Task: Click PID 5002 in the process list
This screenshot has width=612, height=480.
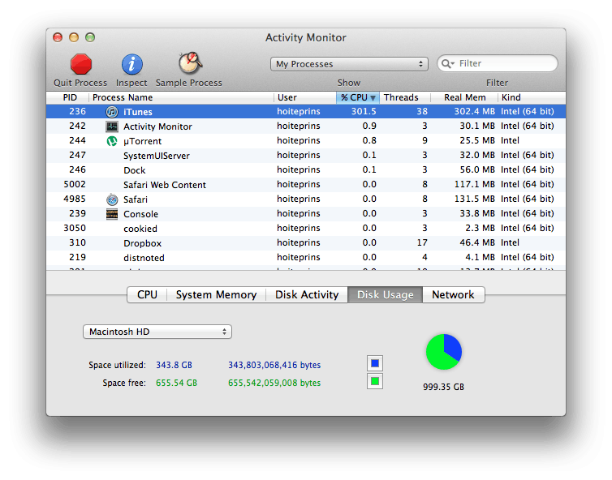Action: point(75,184)
